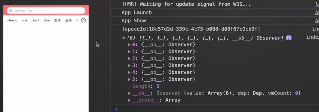Open source link beside App Show
319x112 pixels.
(x=317, y=21)
